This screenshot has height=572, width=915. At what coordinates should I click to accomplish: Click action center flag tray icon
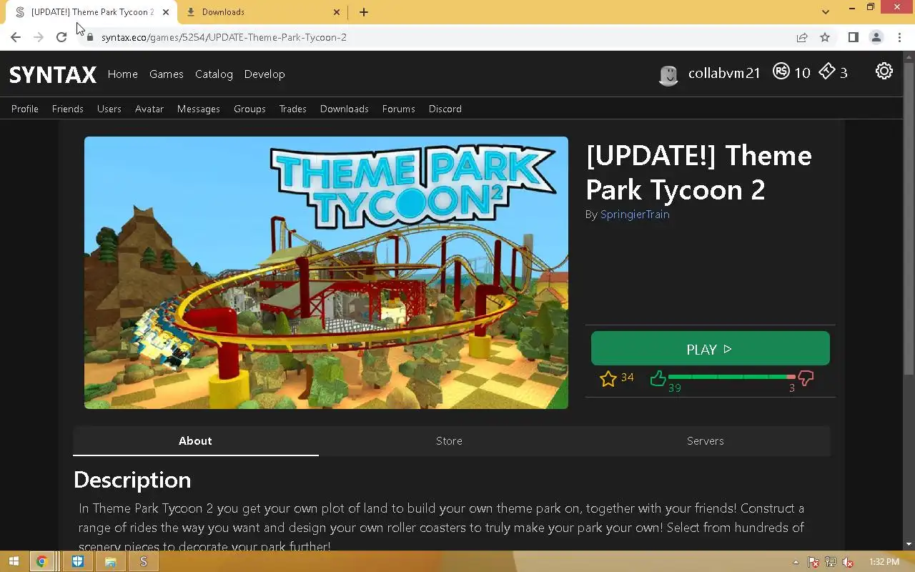point(813,563)
